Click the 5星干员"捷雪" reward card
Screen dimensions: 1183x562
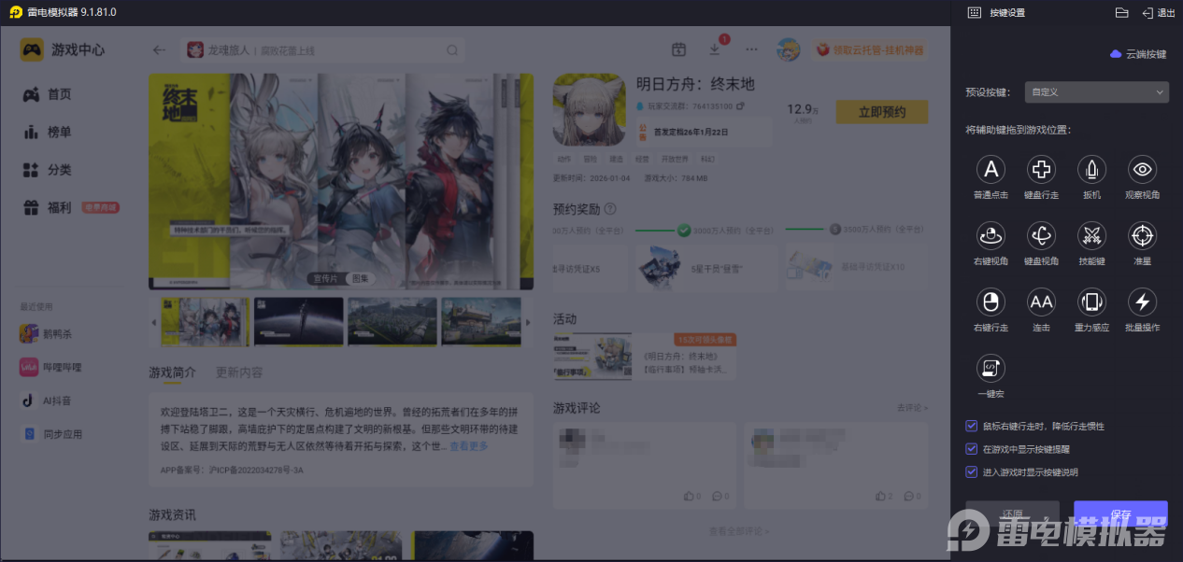point(706,267)
